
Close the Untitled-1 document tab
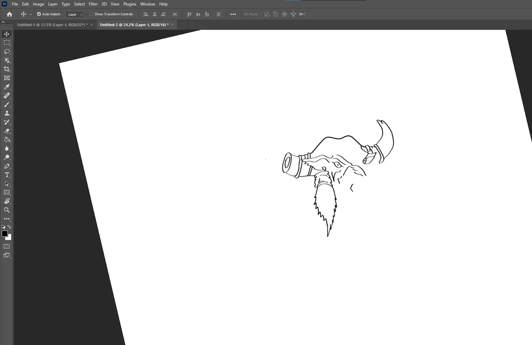pyautogui.click(x=91, y=25)
